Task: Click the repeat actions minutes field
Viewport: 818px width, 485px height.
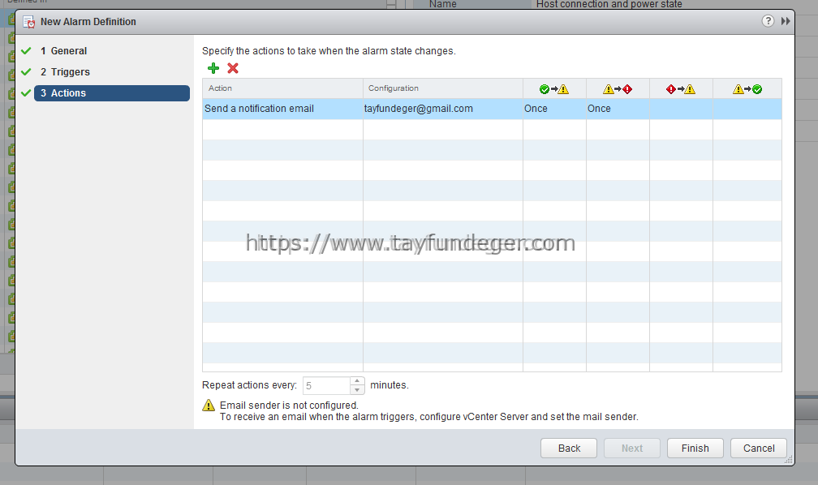Action: point(326,386)
